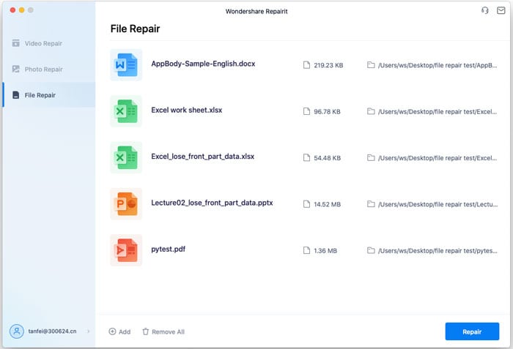Screen dimensions: 513x349
Task: Click folder icon for Lecture02 file path
Action: (371, 204)
